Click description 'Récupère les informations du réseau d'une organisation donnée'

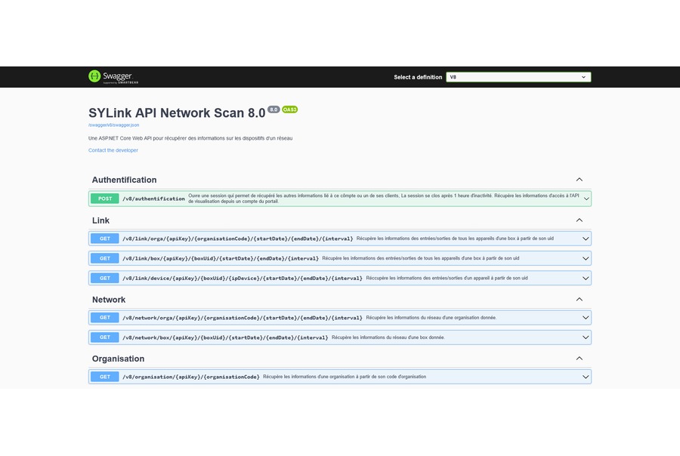pyautogui.click(x=431, y=318)
